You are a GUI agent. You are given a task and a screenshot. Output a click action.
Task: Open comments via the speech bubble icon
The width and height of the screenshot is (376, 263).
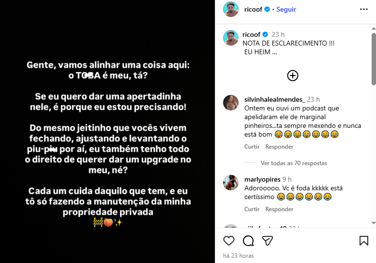click(248, 241)
